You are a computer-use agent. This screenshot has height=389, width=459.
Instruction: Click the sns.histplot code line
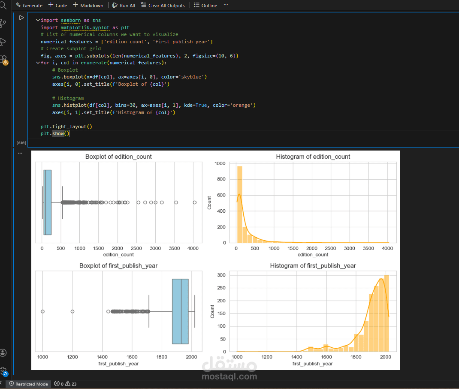[x=154, y=105]
